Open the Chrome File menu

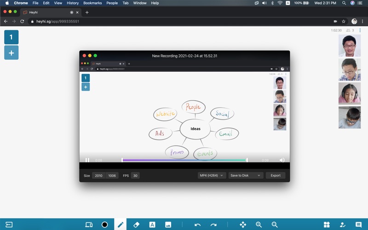pos(35,3)
